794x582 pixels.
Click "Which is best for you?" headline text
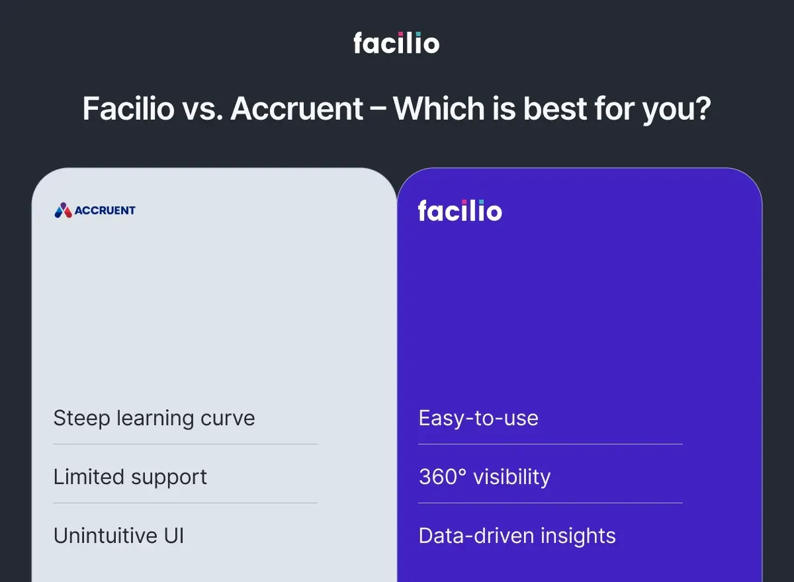(552, 109)
